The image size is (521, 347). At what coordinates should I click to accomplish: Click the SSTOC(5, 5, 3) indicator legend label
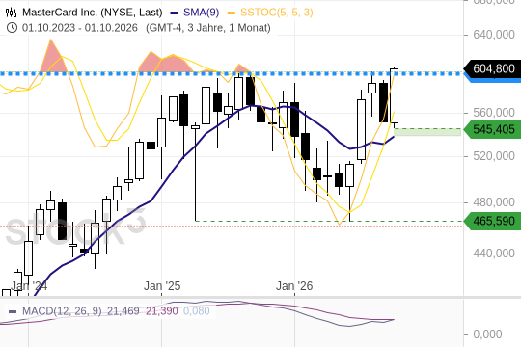coord(277,13)
